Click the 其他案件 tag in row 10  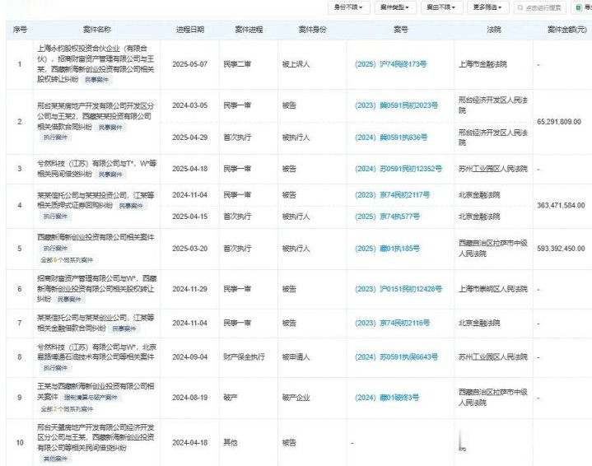pyautogui.click(x=55, y=459)
